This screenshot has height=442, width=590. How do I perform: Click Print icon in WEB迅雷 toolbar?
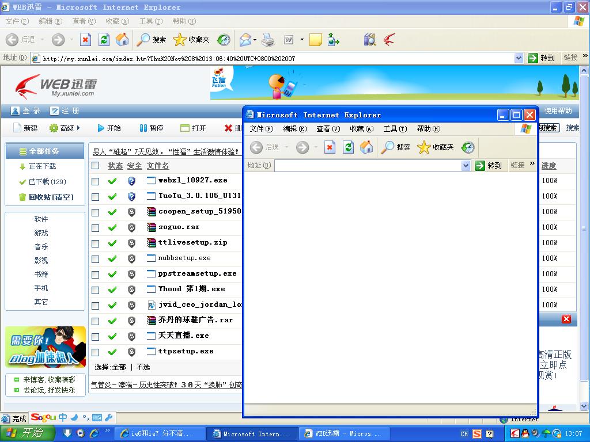[268, 40]
